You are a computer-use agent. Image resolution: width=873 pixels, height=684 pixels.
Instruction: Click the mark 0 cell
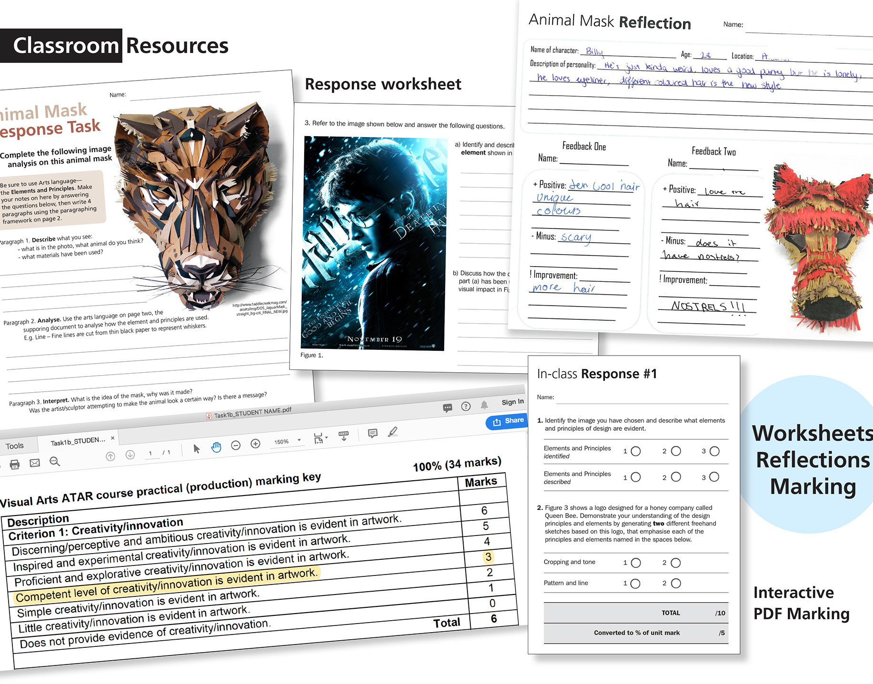(x=492, y=603)
